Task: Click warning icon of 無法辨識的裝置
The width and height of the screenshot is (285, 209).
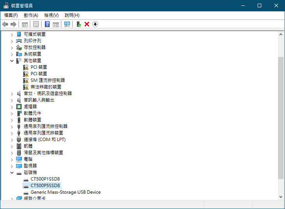Action: click(x=26, y=87)
